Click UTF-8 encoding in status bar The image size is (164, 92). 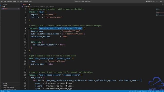pos(149,91)
